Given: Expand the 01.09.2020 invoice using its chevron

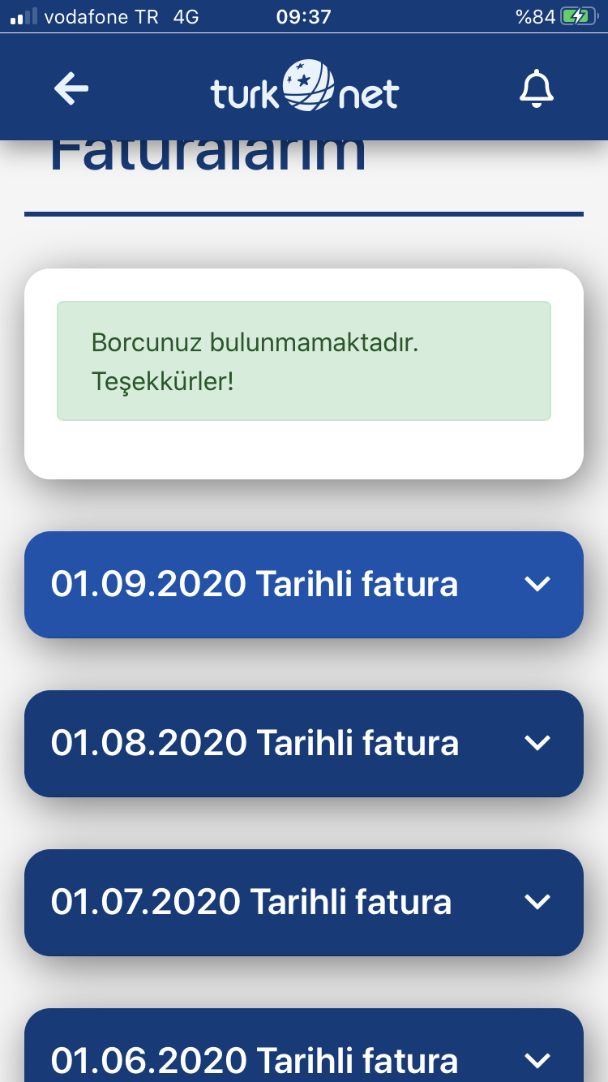Looking at the screenshot, I should point(537,584).
